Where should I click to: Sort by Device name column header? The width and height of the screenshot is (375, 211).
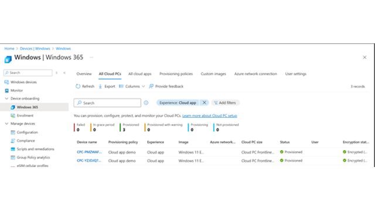(x=87, y=142)
